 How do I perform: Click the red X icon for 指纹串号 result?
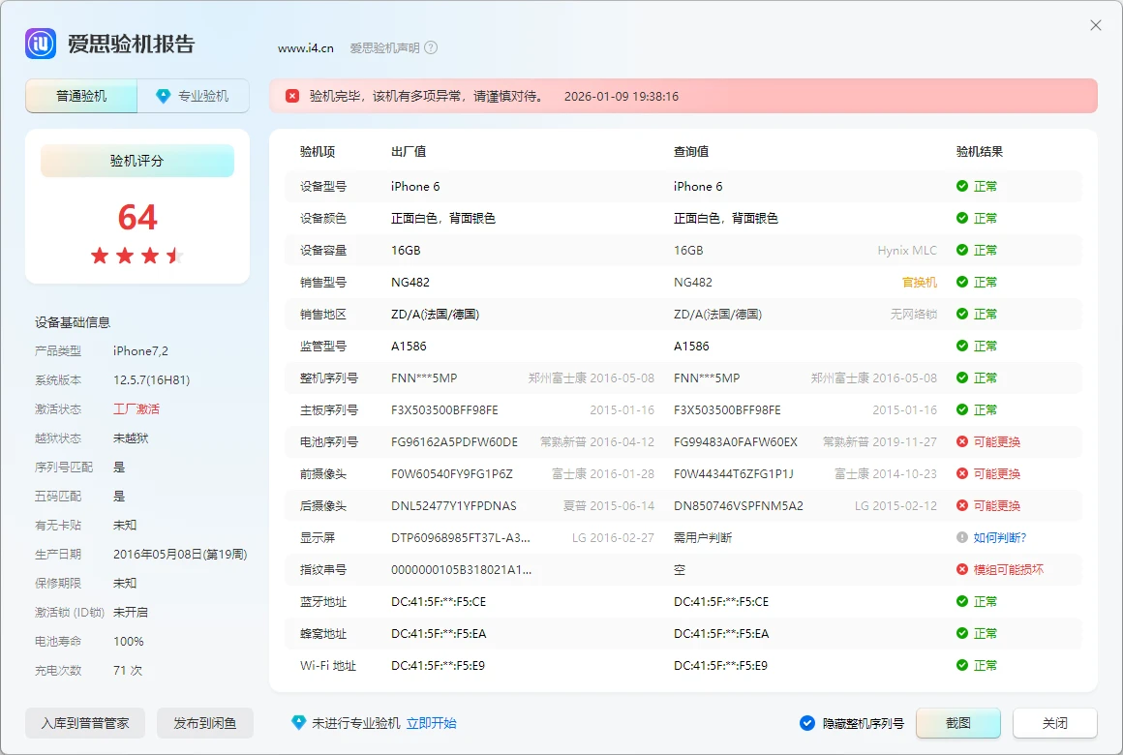[x=961, y=569]
